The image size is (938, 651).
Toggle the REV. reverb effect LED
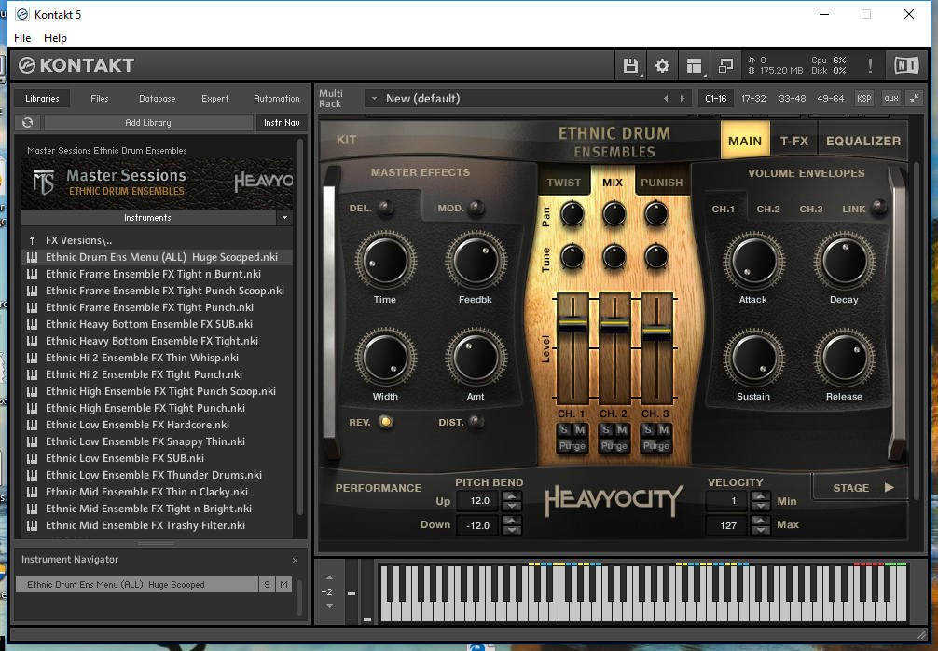[386, 422]
